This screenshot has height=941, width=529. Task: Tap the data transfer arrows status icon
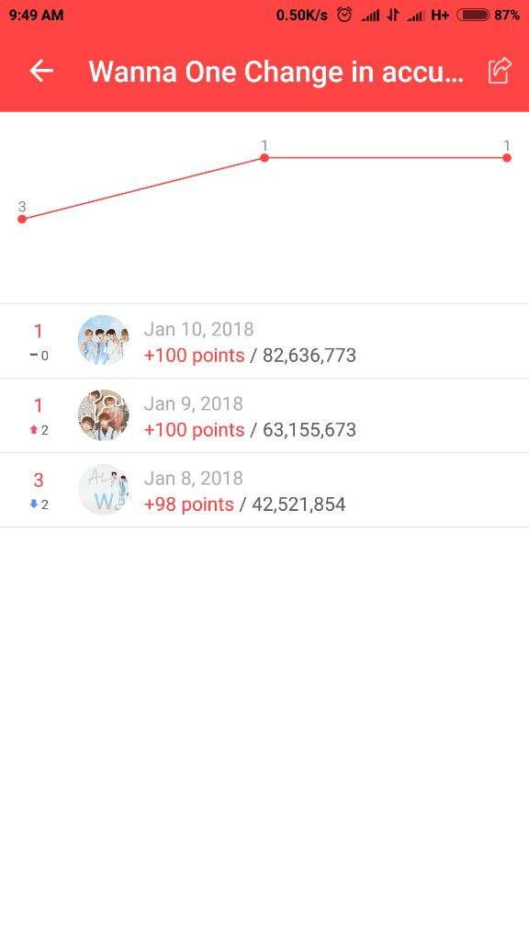click(x=393, y=15)
